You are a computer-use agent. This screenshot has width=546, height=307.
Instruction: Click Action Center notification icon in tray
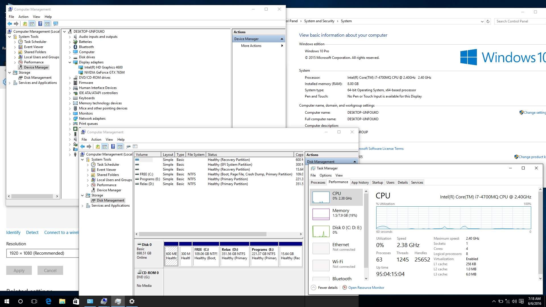click(x=521, y=301)
